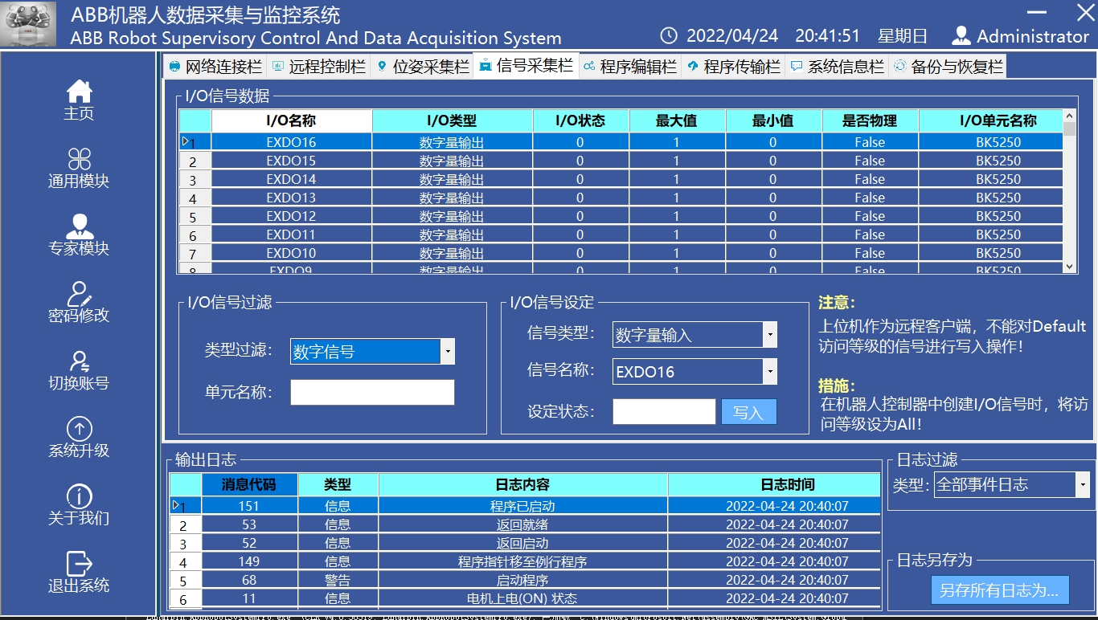Switch to the 系统信息栏 tab
The image size is (1098, 620).
(x=837, y=67)
